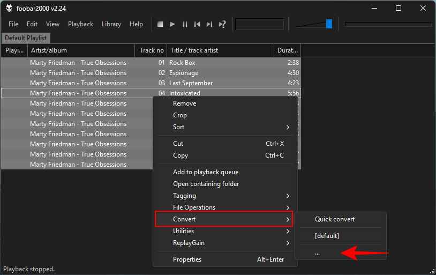Screen dimensions: 436x275
Task: Click the playback seek bar
Action: (x=388, y=24)
